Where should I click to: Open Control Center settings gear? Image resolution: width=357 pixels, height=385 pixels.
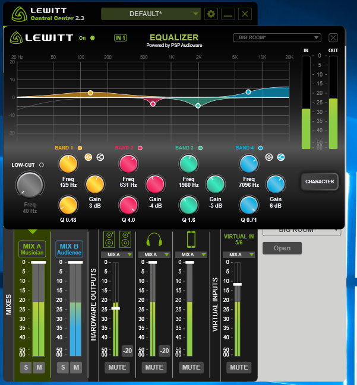tap(211, 14)
